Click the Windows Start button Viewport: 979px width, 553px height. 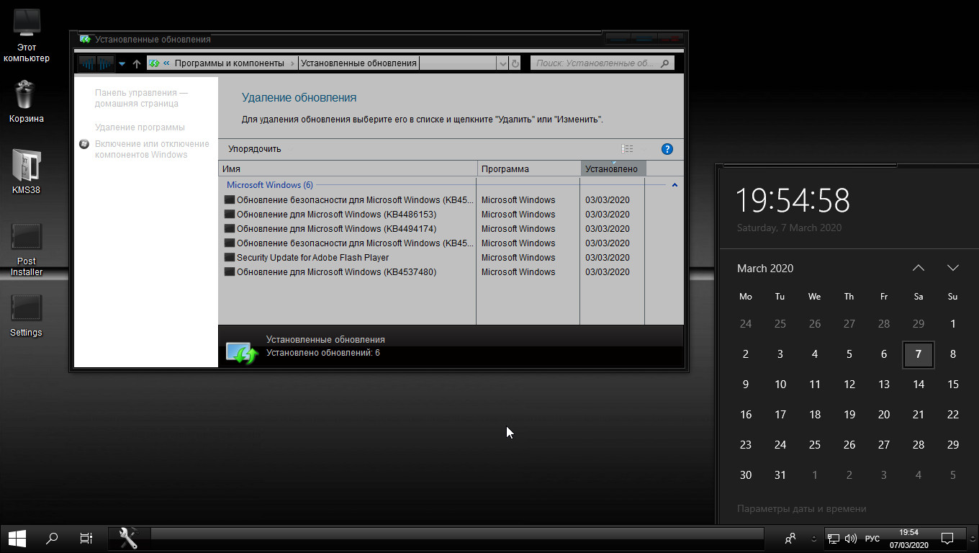coord(17,538)
